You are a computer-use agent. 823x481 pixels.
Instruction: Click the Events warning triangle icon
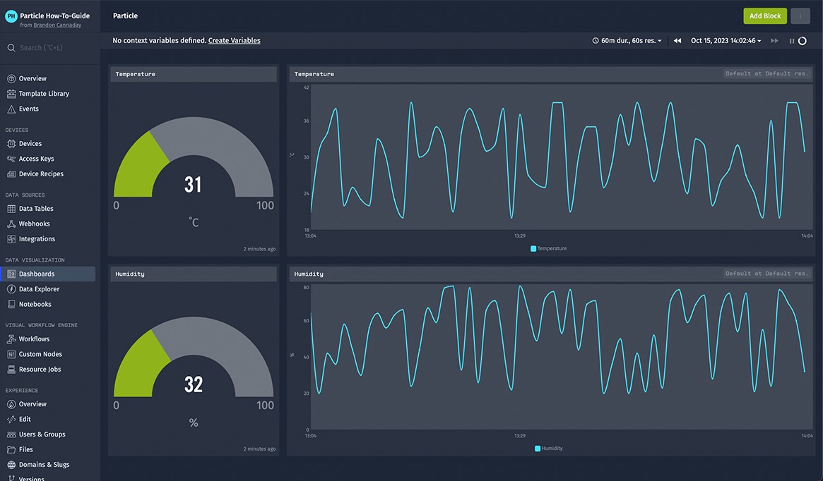[x=11, y=109]
